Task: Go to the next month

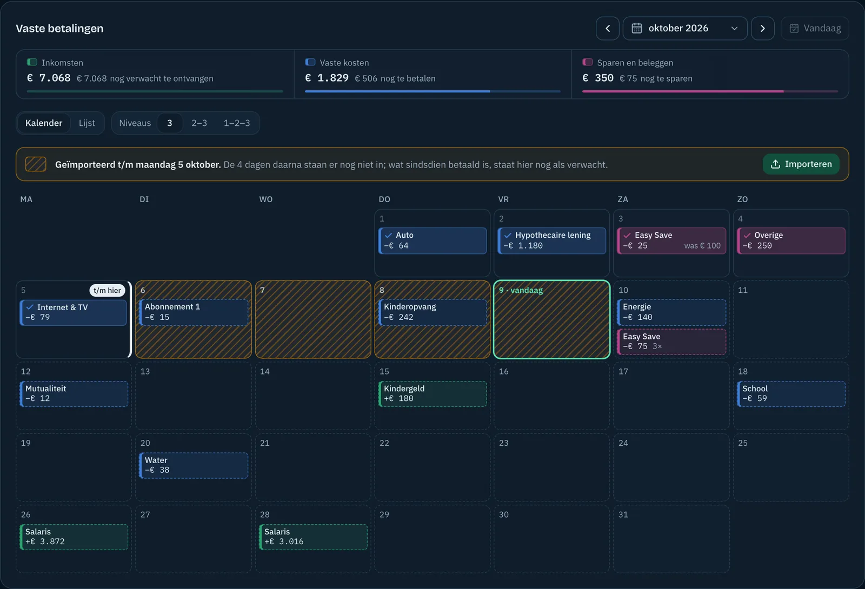Action: pyautogui.click(x=763, y=29)
